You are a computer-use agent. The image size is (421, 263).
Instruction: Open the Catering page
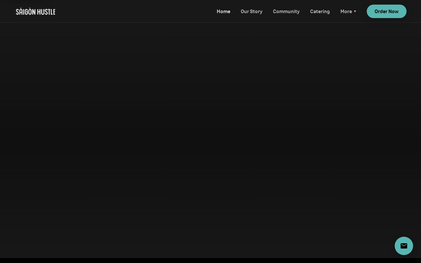[x=320, y=11]
